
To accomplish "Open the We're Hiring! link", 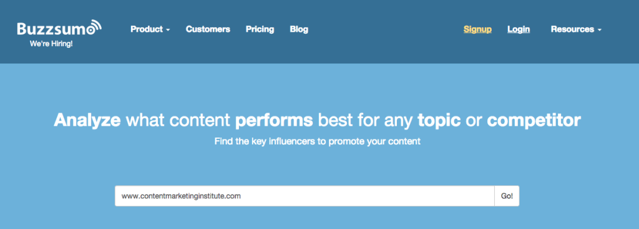I will (x=51, y=44).
